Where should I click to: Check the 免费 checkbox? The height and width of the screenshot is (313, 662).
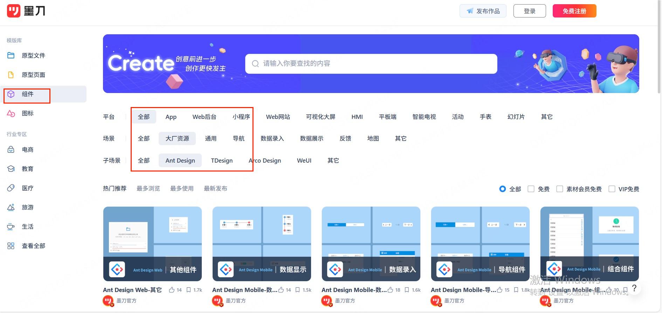pos(531,189)
